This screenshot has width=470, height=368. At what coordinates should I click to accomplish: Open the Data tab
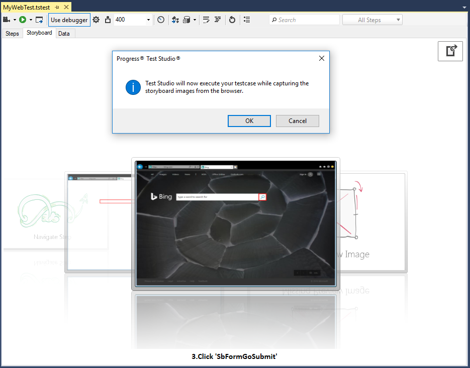point(64,34)
